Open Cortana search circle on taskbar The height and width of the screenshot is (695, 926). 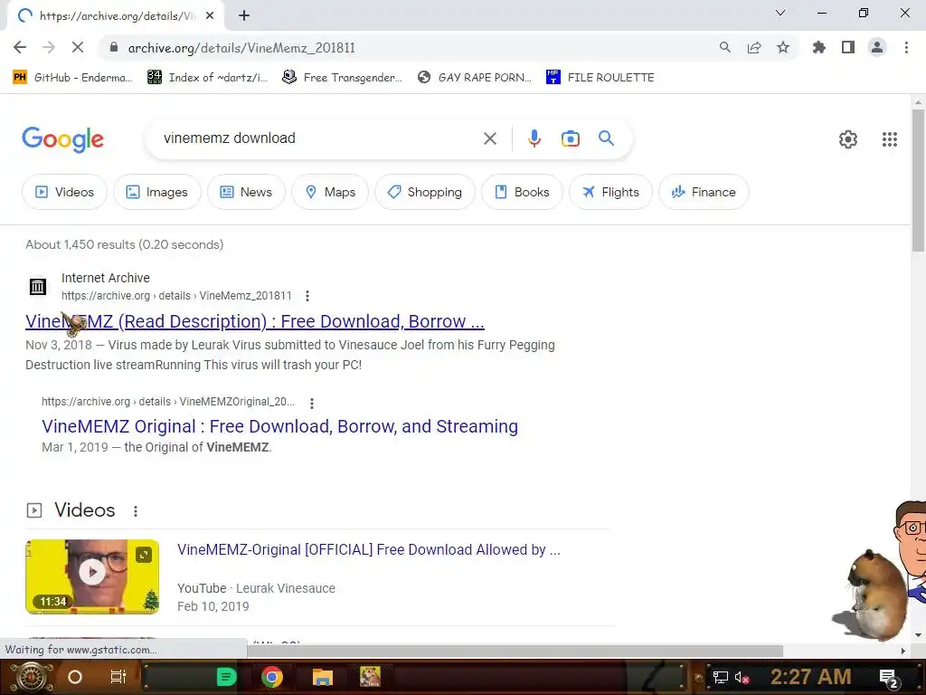[x=75, y=677]
